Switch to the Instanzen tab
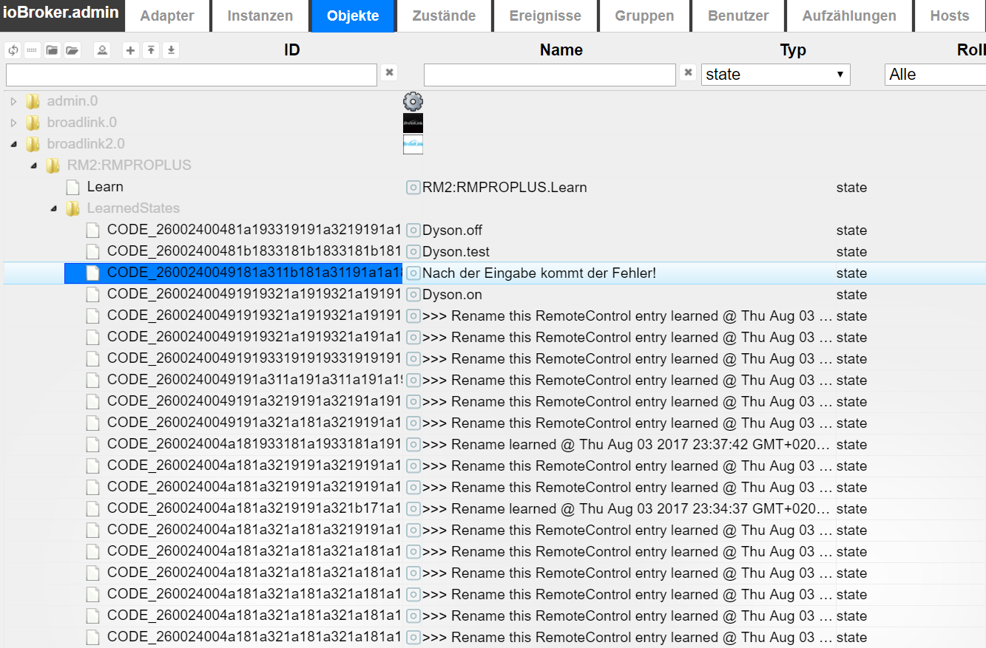 tap(260, 16)
